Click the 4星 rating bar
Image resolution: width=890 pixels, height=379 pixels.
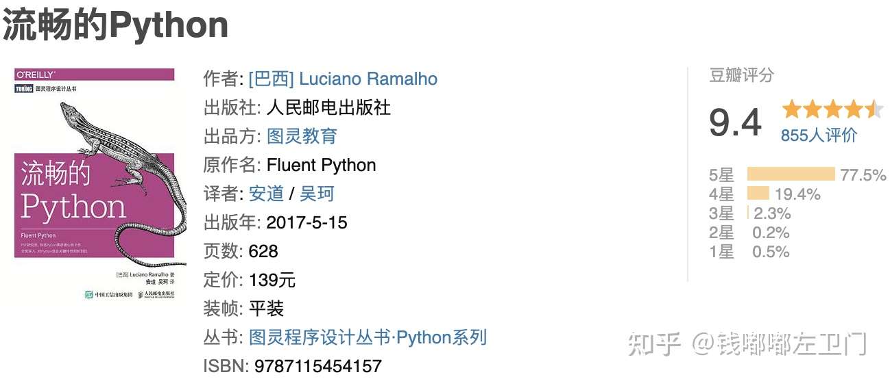click(758, 194)
